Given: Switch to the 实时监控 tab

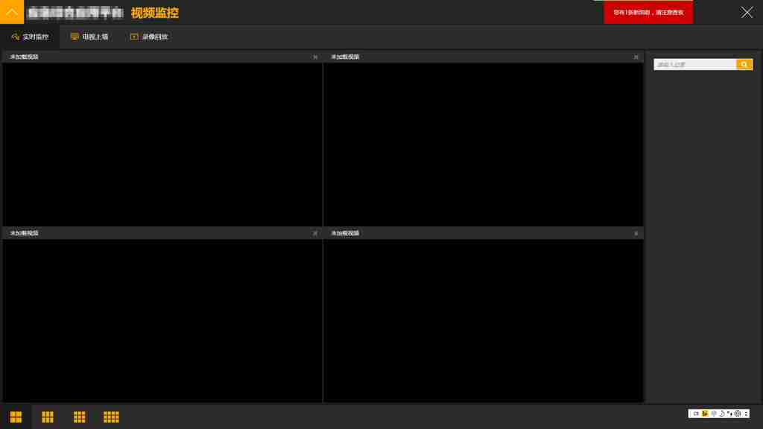Looking at the screenshot, I should click(x=30, y=36).
